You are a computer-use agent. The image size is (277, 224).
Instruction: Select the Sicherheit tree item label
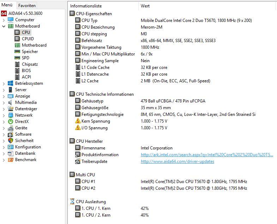(x=24, y=141)
